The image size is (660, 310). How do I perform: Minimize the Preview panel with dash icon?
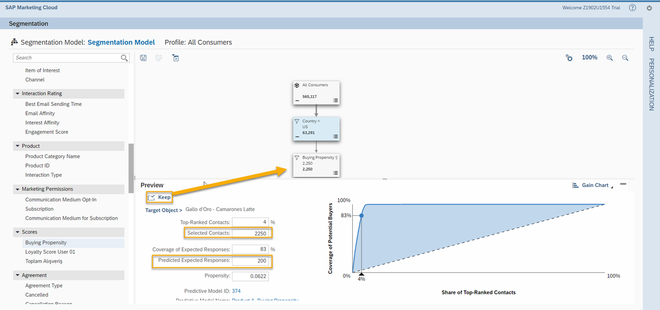pyautogui.click(x=623, y=185)
